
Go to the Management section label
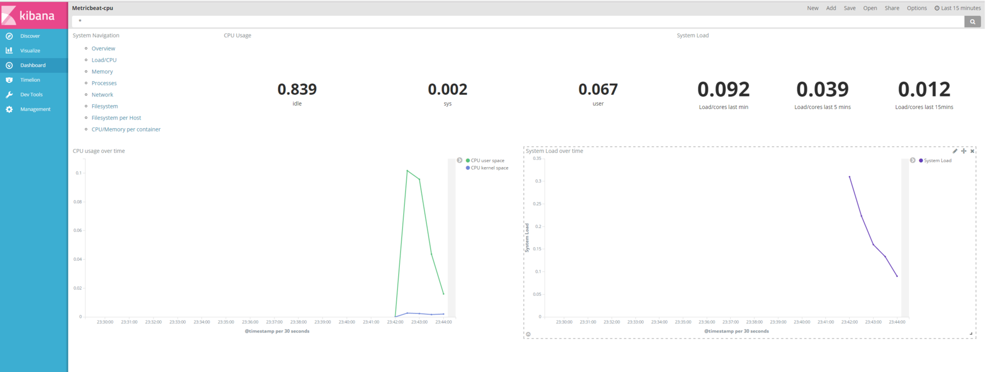click(36, 110)
